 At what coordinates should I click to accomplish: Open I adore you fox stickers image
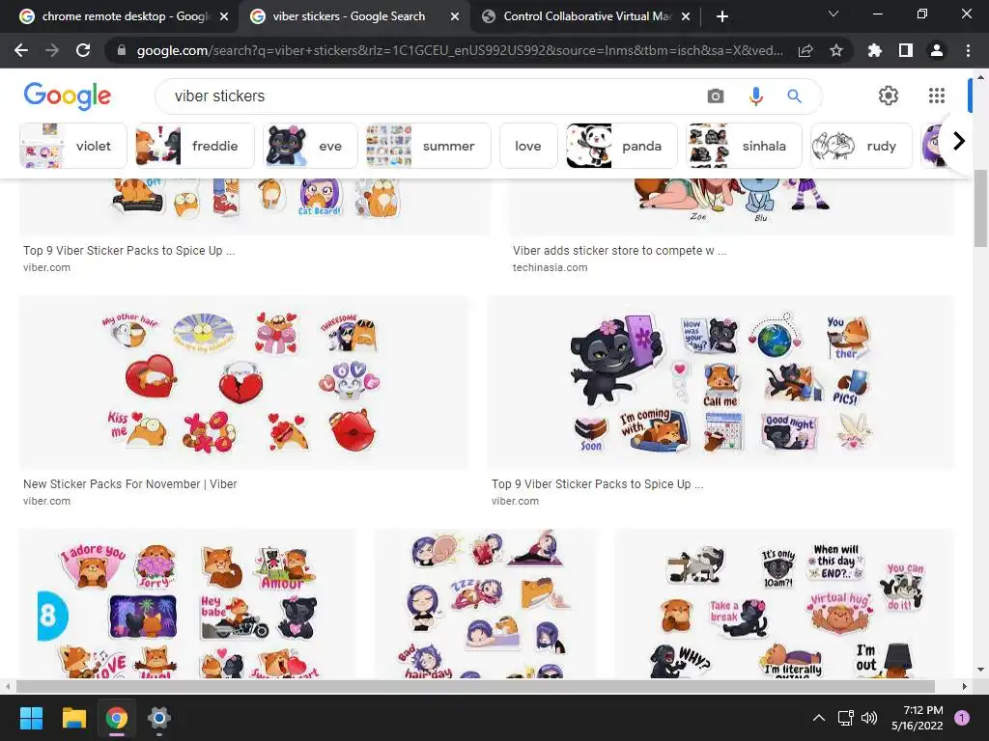tap(188, 604)
